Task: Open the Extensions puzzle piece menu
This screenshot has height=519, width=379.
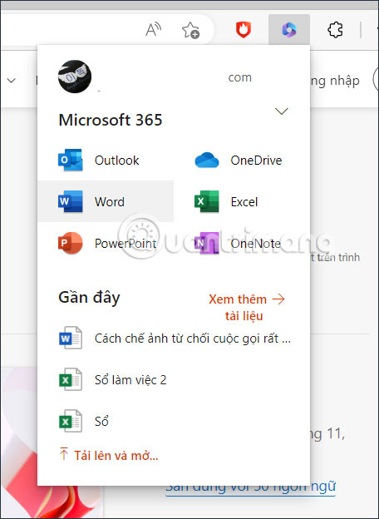Action: click(x=335, y=30)
